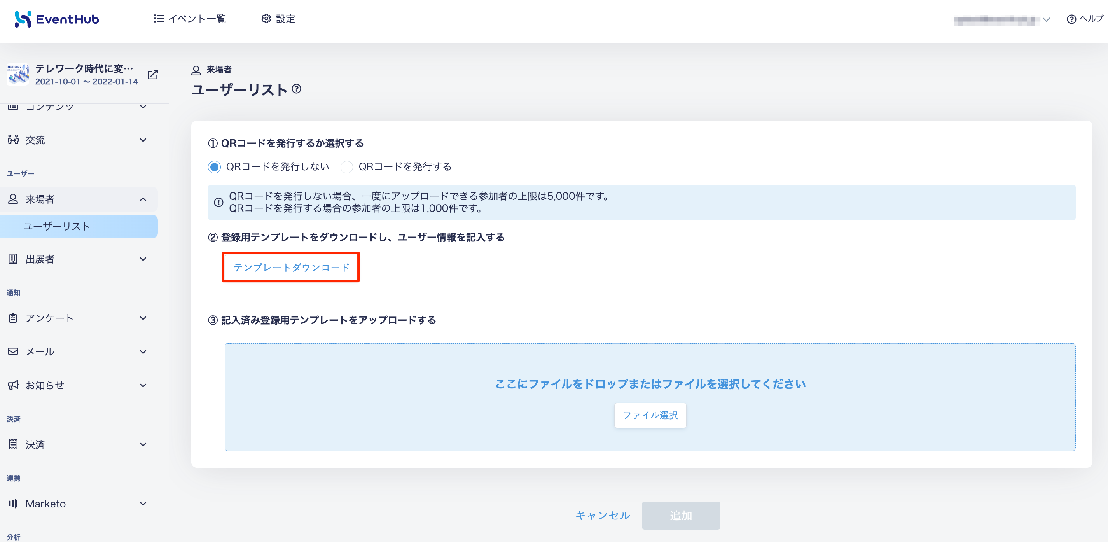Select QRコードを発行する radio option
The height and width of the screenshot is (542, 1108).
[x=347, y=167]
